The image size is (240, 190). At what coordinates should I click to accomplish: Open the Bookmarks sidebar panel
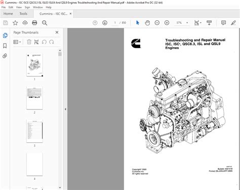point(5,46)
